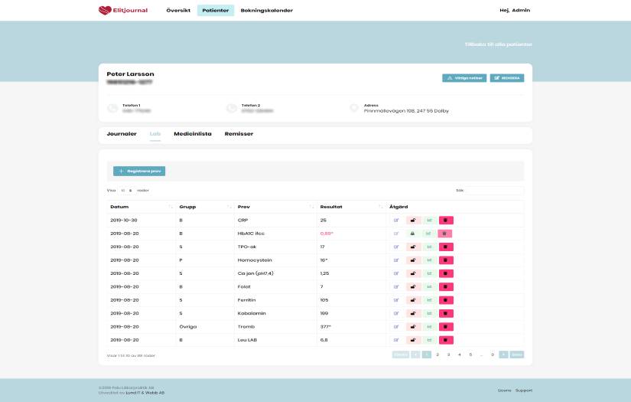This screenshot has height=402, width=631.
Task: Click the Elitjournal heart logo
Action: pos(105,11)
